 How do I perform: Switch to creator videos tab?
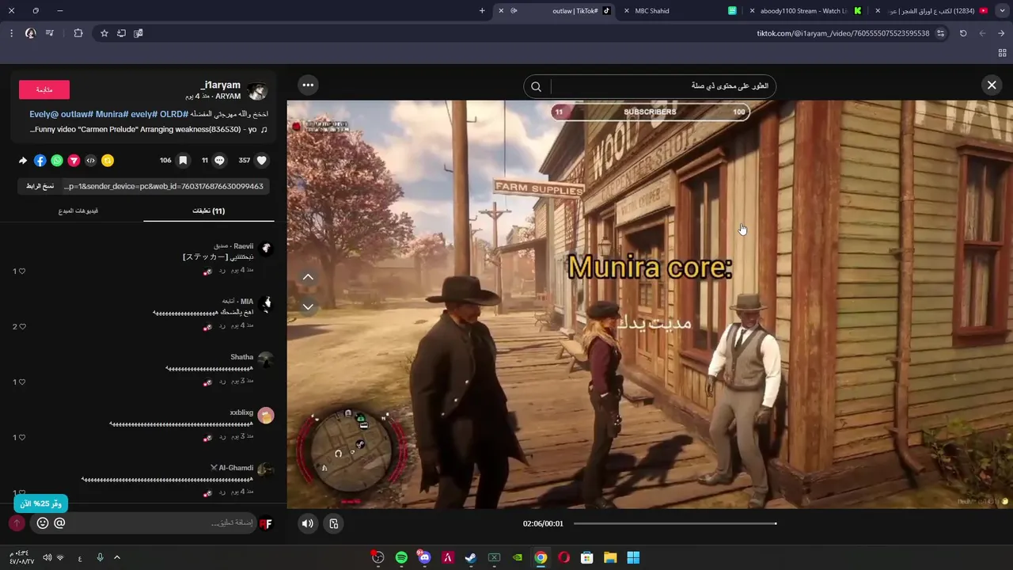[78, 211]
